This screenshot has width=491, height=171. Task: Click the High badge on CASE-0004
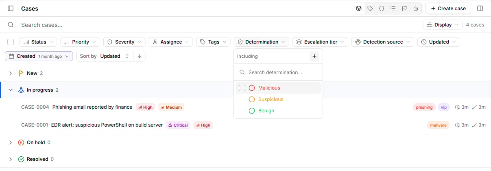[x=146, y=107]
